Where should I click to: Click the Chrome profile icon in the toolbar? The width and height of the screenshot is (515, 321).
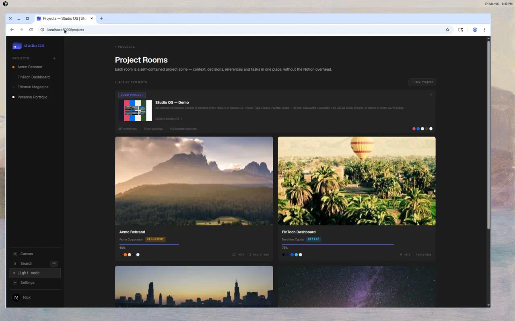pyautogui.click(x=475, y=30)
